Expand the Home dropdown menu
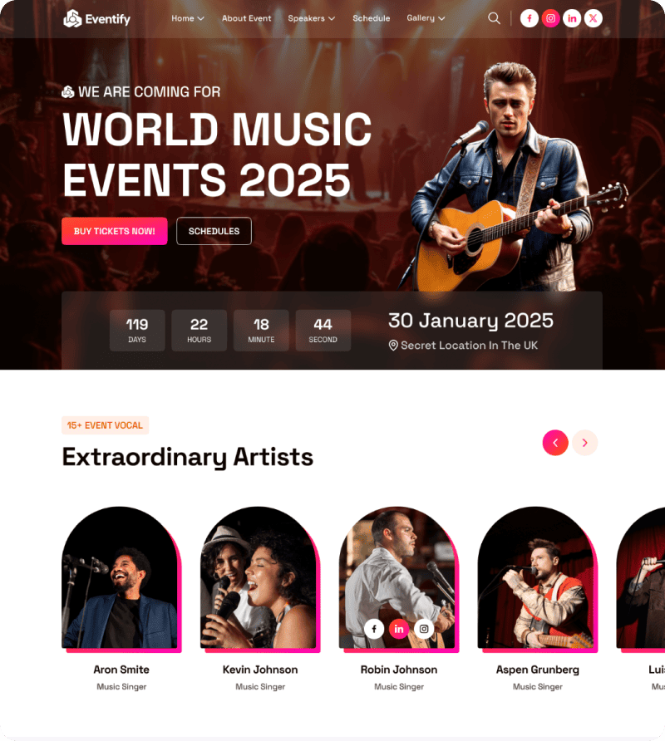This screenshot has width=665, height=741. pos(188,18)
